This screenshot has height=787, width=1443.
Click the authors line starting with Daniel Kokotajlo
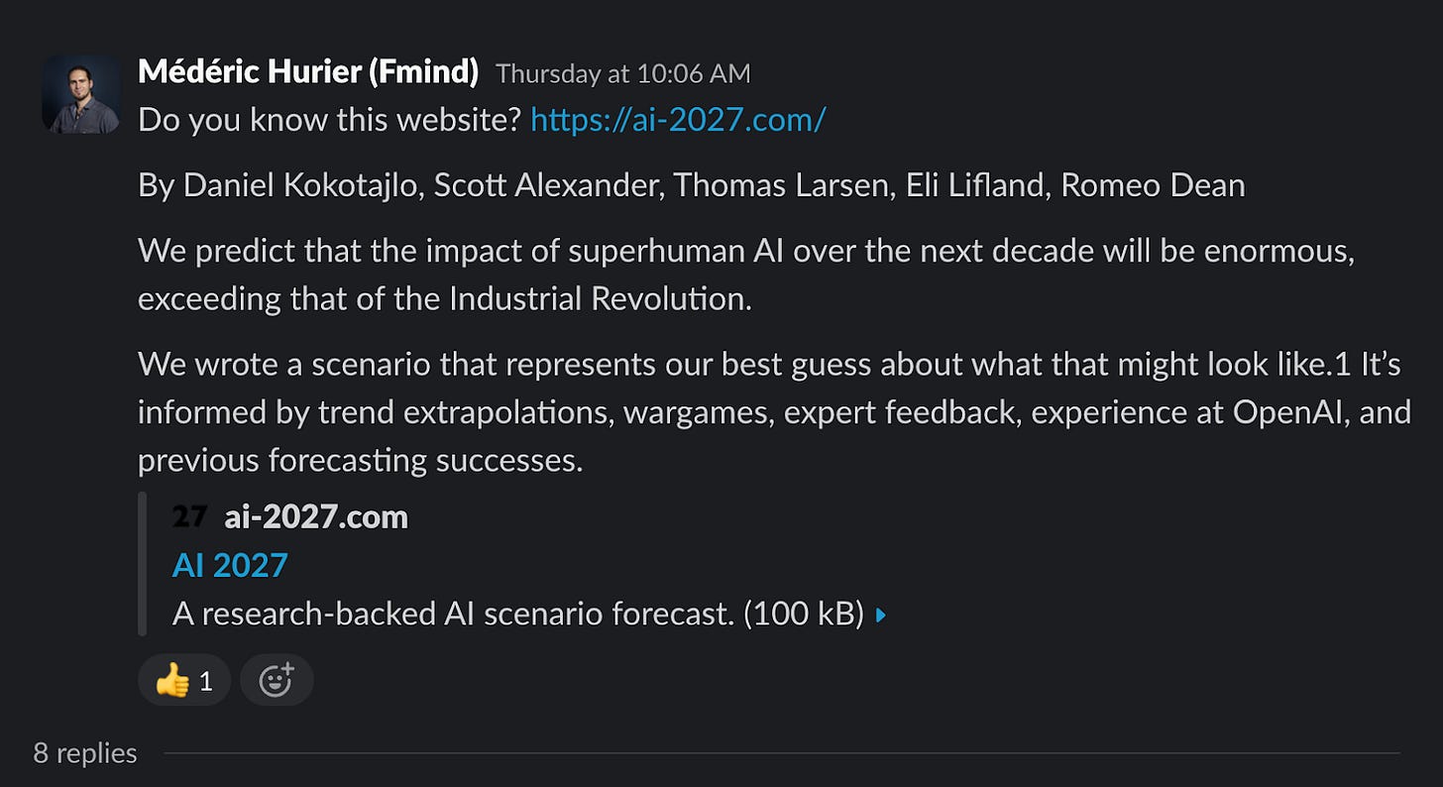coord(691,184)
